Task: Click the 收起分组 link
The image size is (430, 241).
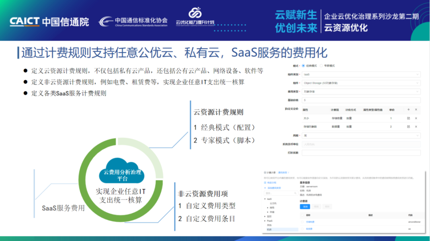Action: click(272, 183)
